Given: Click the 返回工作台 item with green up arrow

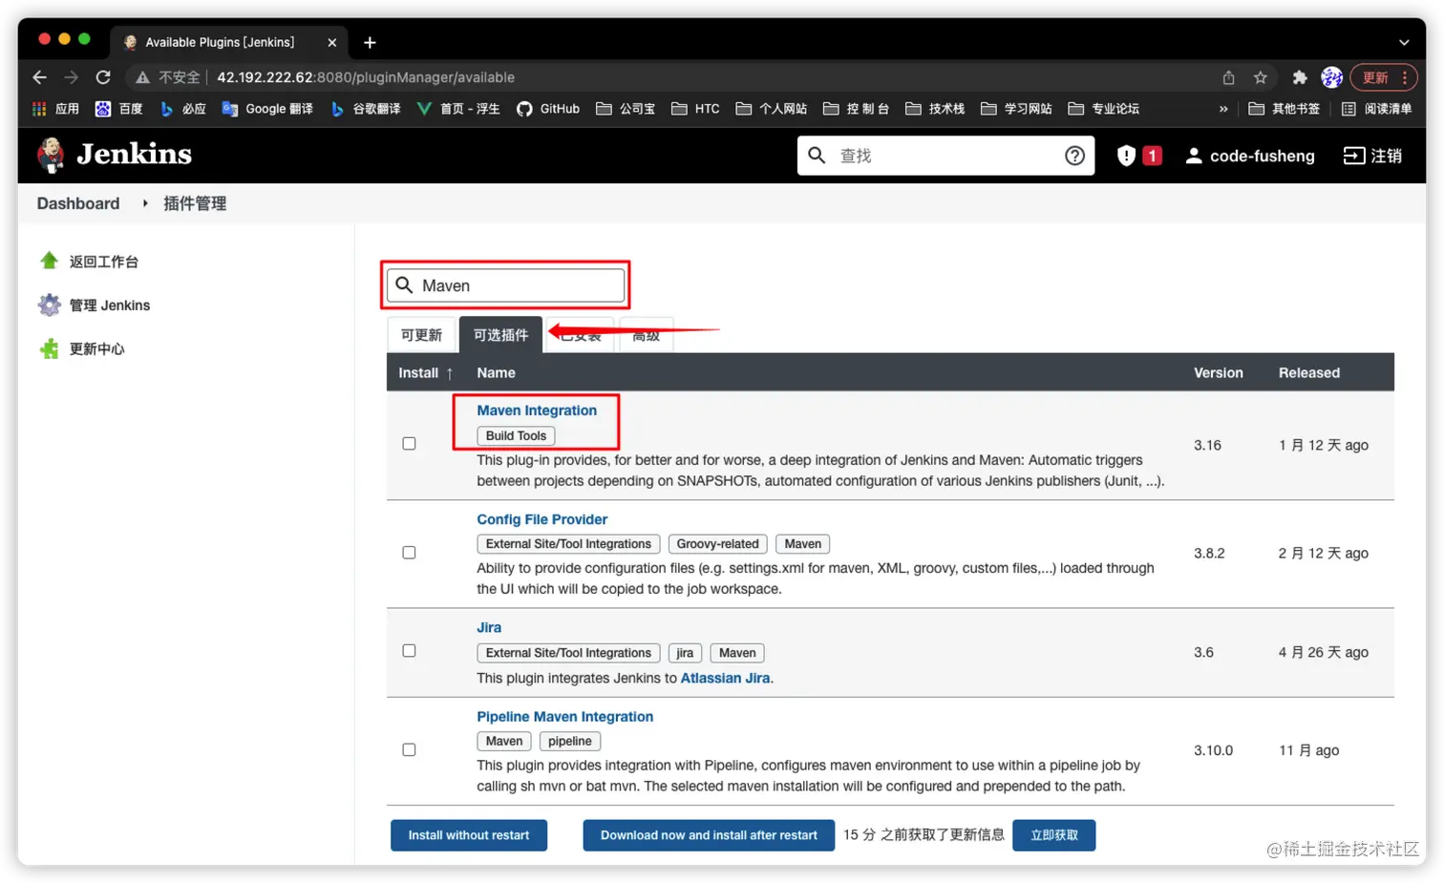Looking at the screenshot, I should [x=89, y=261].
